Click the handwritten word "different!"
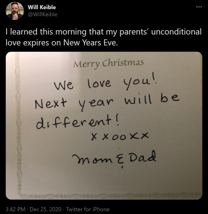Viewport: 208px width, 214px height. click(x=78, y=122)
